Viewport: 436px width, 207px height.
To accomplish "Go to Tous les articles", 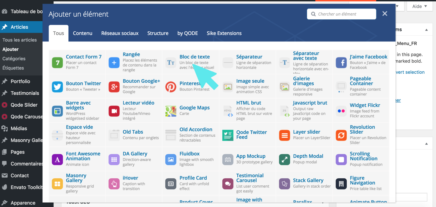I will pyautogui.click(x=20, y=40).
